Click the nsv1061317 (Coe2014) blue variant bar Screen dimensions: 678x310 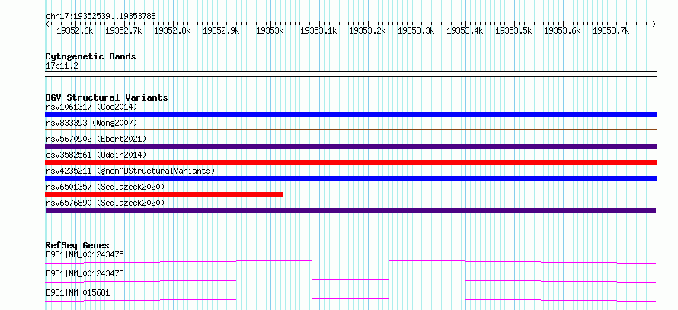(350, 114)
